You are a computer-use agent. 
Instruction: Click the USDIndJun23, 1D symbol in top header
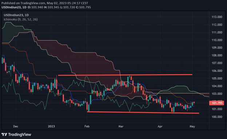pyautogui.click(x=14, y=7)
